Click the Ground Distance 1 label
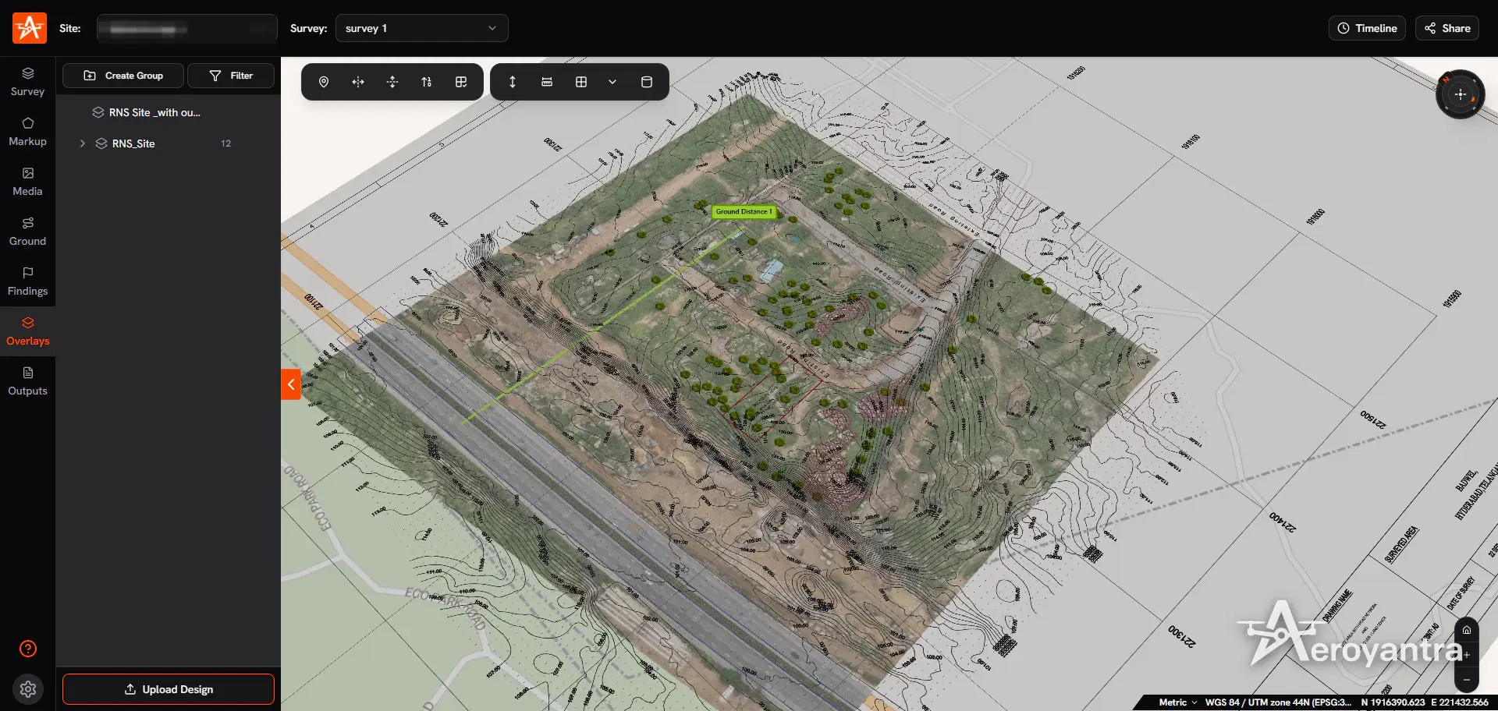Screen dimensions: 1498x711 point(744,211)
